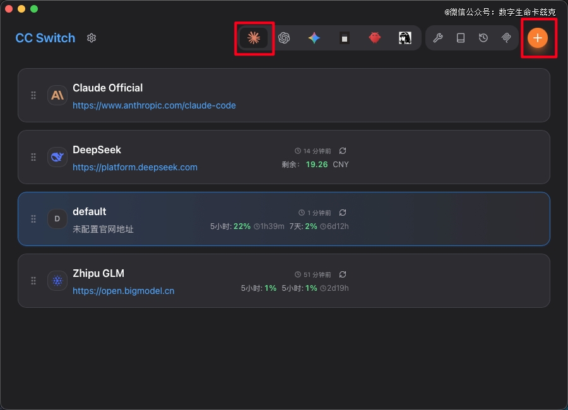Select the black-and-white avatar app icon

tap(405, 38)
